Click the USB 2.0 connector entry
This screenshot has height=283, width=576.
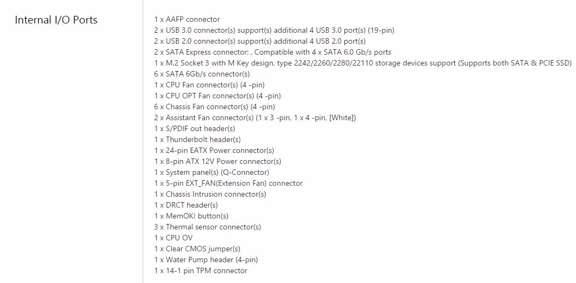260,41
